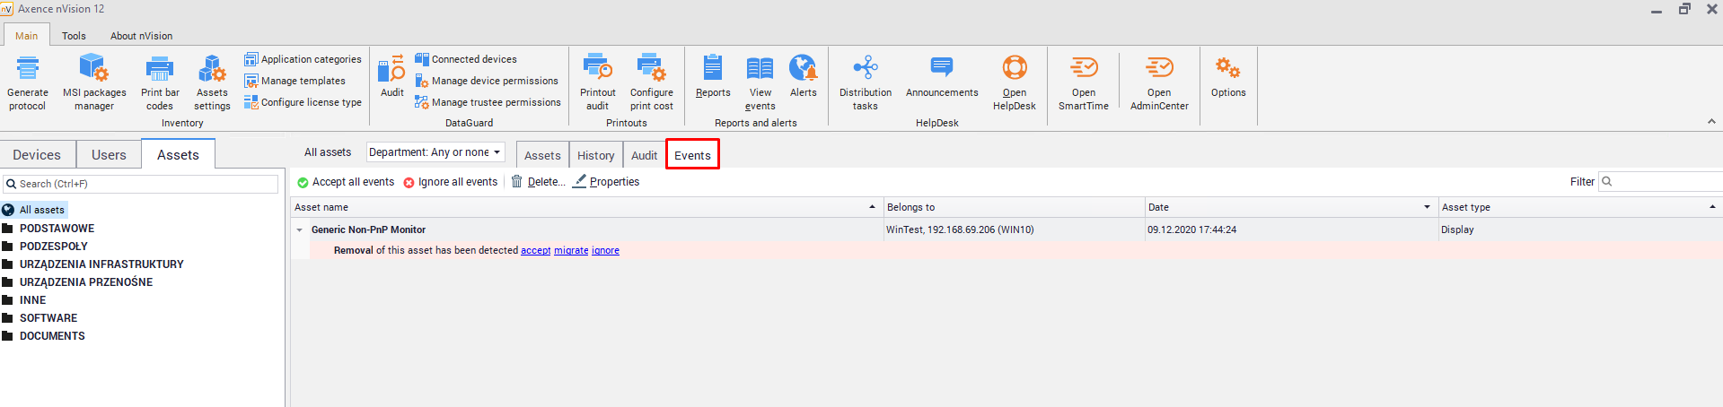Open the Alerts icon
This screenshot has height=407, width=1723.
point(803,69)
